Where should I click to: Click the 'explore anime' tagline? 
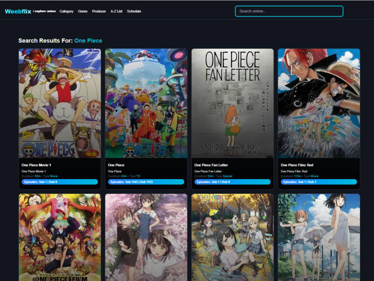45,11
